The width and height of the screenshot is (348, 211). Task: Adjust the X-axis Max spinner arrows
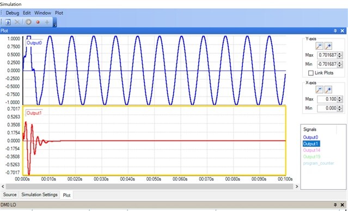tap(340, 99)
